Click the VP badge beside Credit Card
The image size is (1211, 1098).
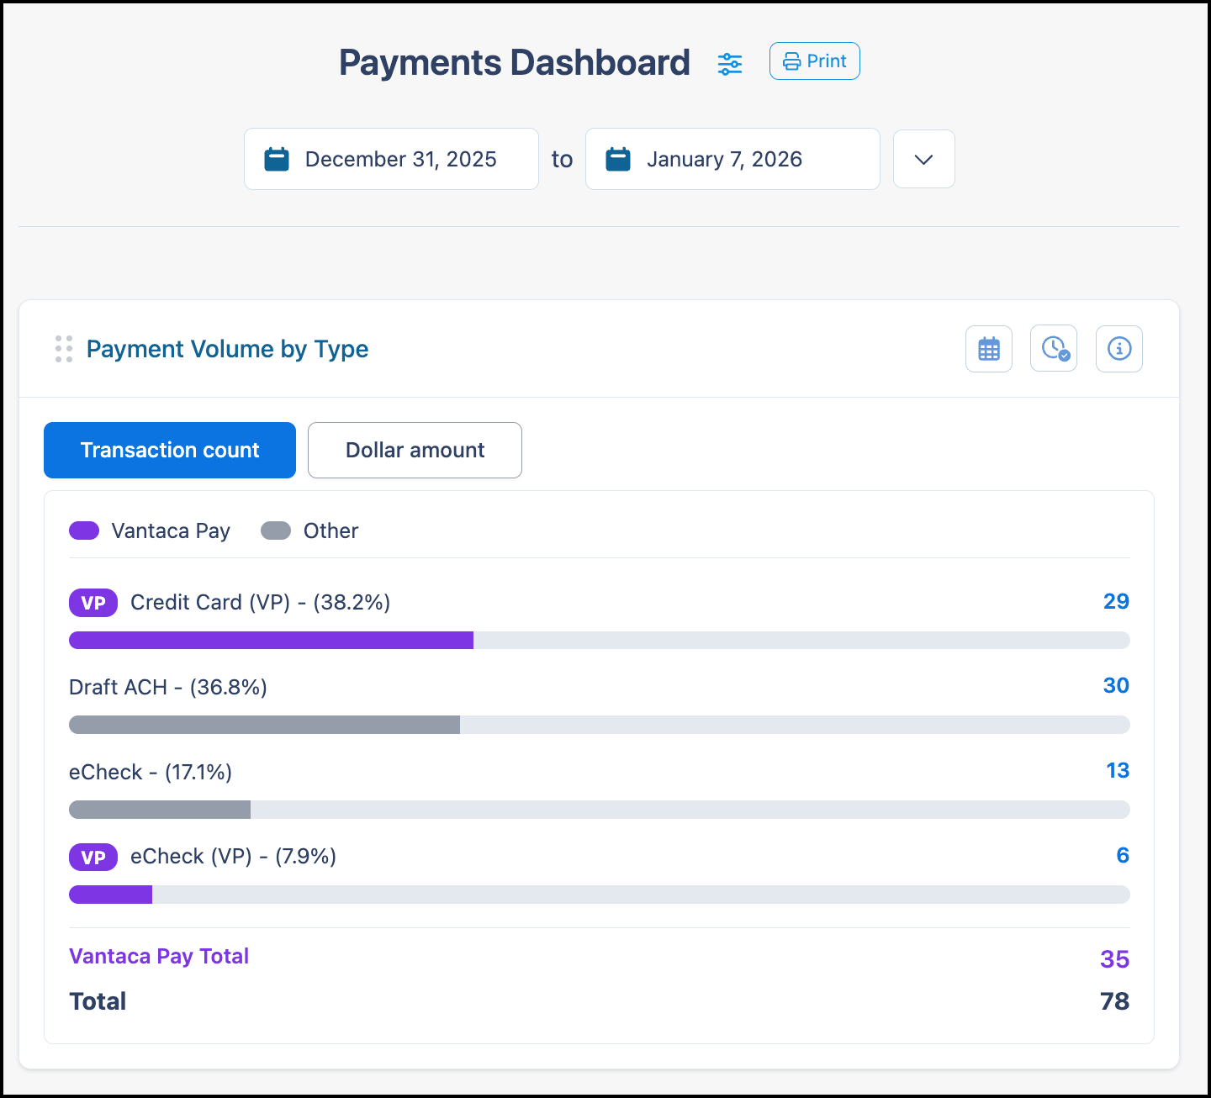pos(93,603)
